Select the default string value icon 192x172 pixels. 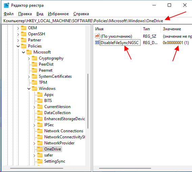(x=97, y=36)
